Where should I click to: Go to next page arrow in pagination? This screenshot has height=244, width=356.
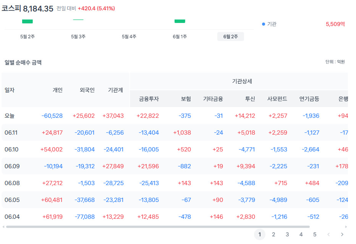(342, 234)
